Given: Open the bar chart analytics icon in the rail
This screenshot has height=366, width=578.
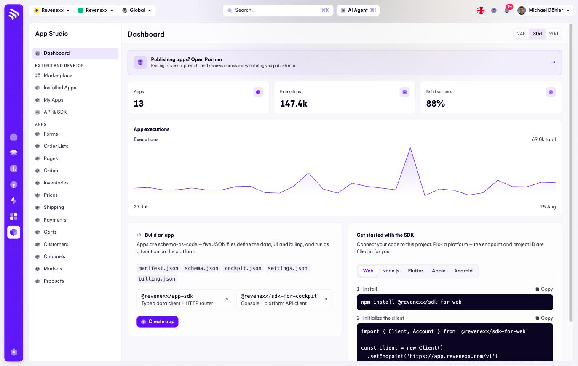Looking at the screenshot, I should coord(13,168).
